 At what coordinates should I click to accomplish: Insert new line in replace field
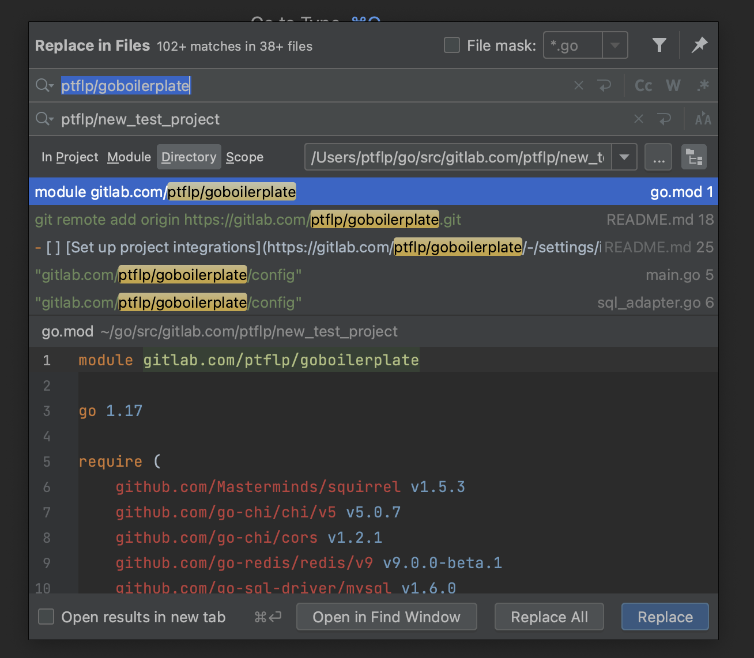click(x=664, y=119)
